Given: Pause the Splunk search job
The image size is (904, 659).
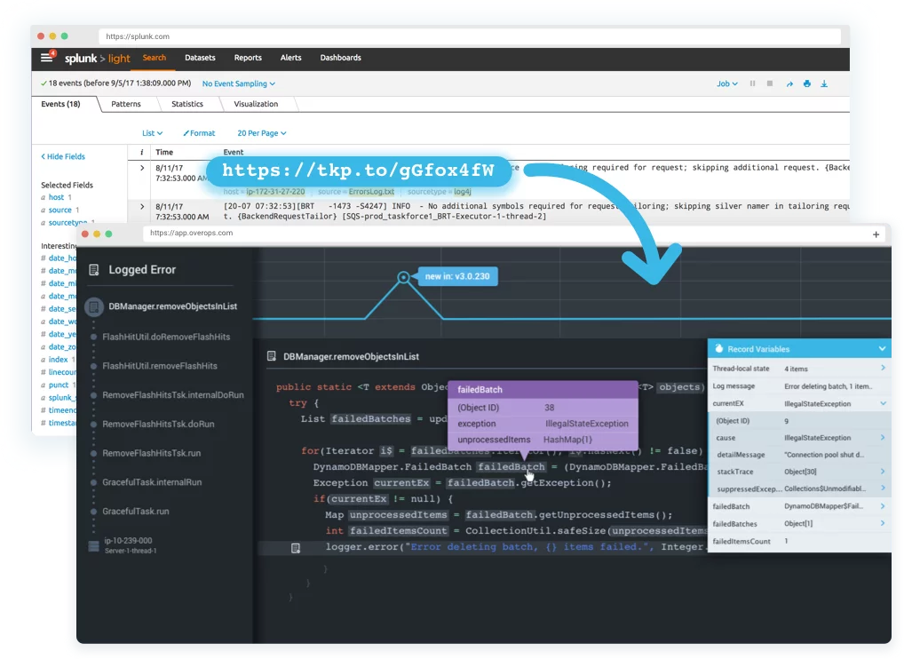Looking at the screenshot, I should (752, 83).
